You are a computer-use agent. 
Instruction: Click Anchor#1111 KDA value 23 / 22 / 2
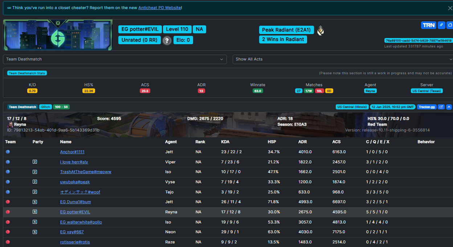[x=231, y=152]
